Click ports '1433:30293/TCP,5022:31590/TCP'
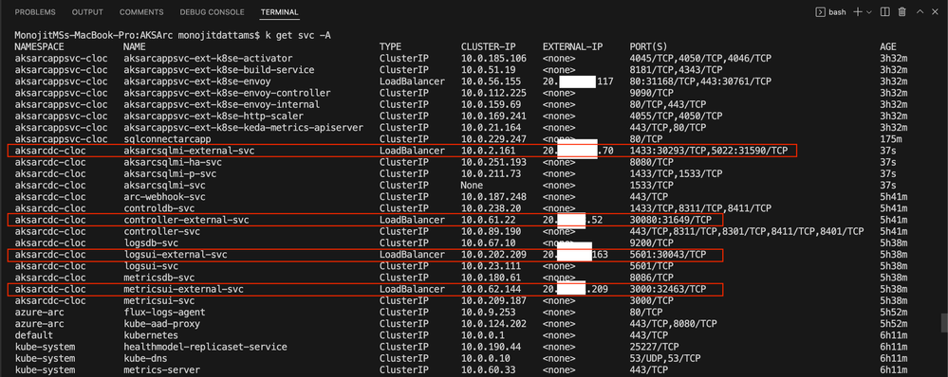The image size is (948, 377). 709,151
